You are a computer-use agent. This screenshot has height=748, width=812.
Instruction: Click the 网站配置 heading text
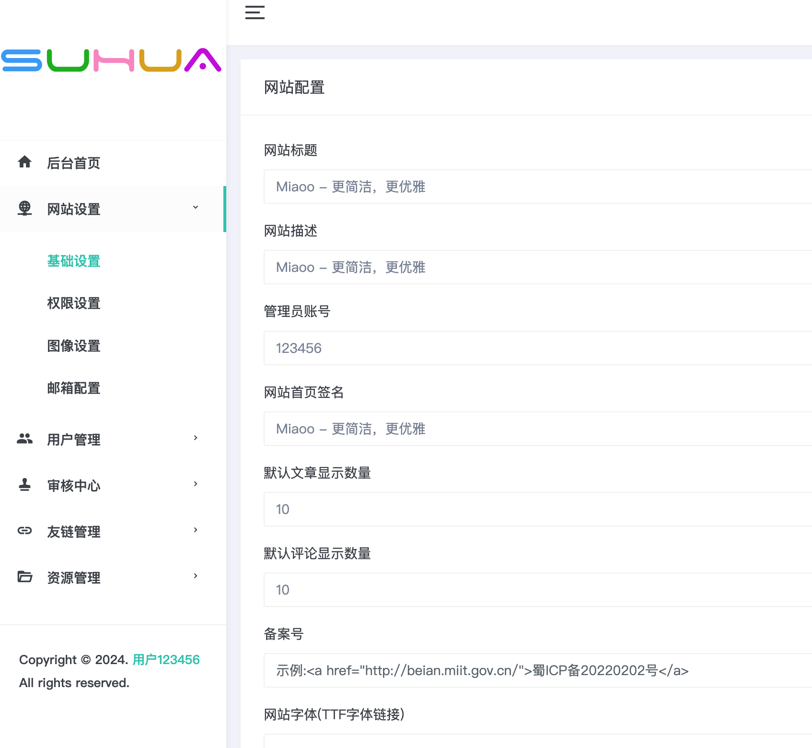[x=294, y=88]
